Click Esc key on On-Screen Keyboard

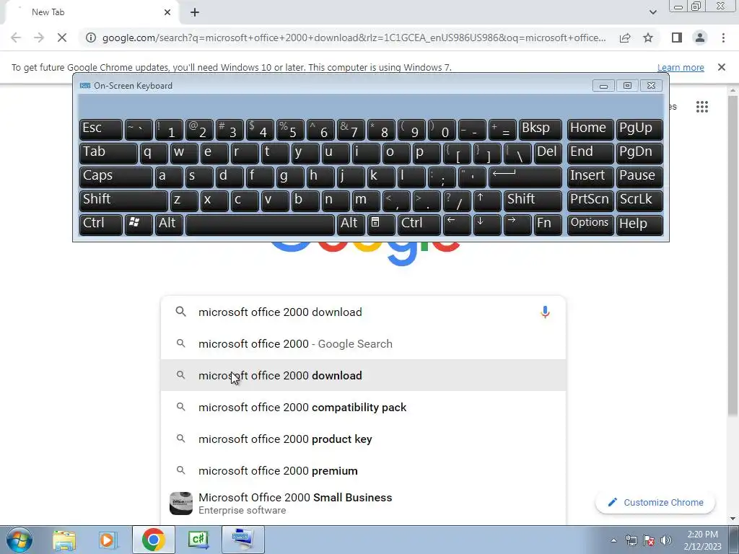click(x=101, y=129)
